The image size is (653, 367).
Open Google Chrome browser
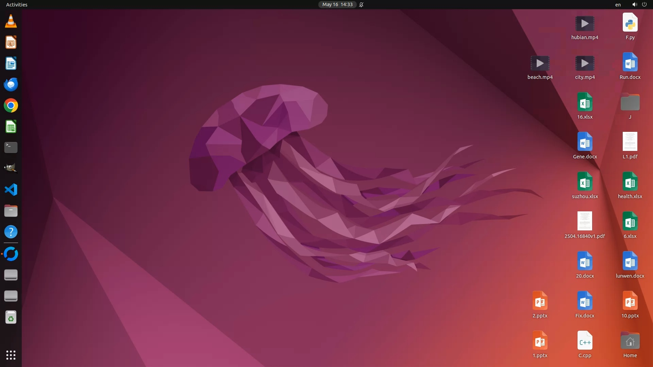pos(11,106)
